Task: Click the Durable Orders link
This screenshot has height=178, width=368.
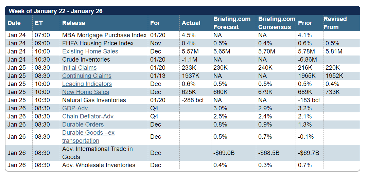Action: pos(83,125)
